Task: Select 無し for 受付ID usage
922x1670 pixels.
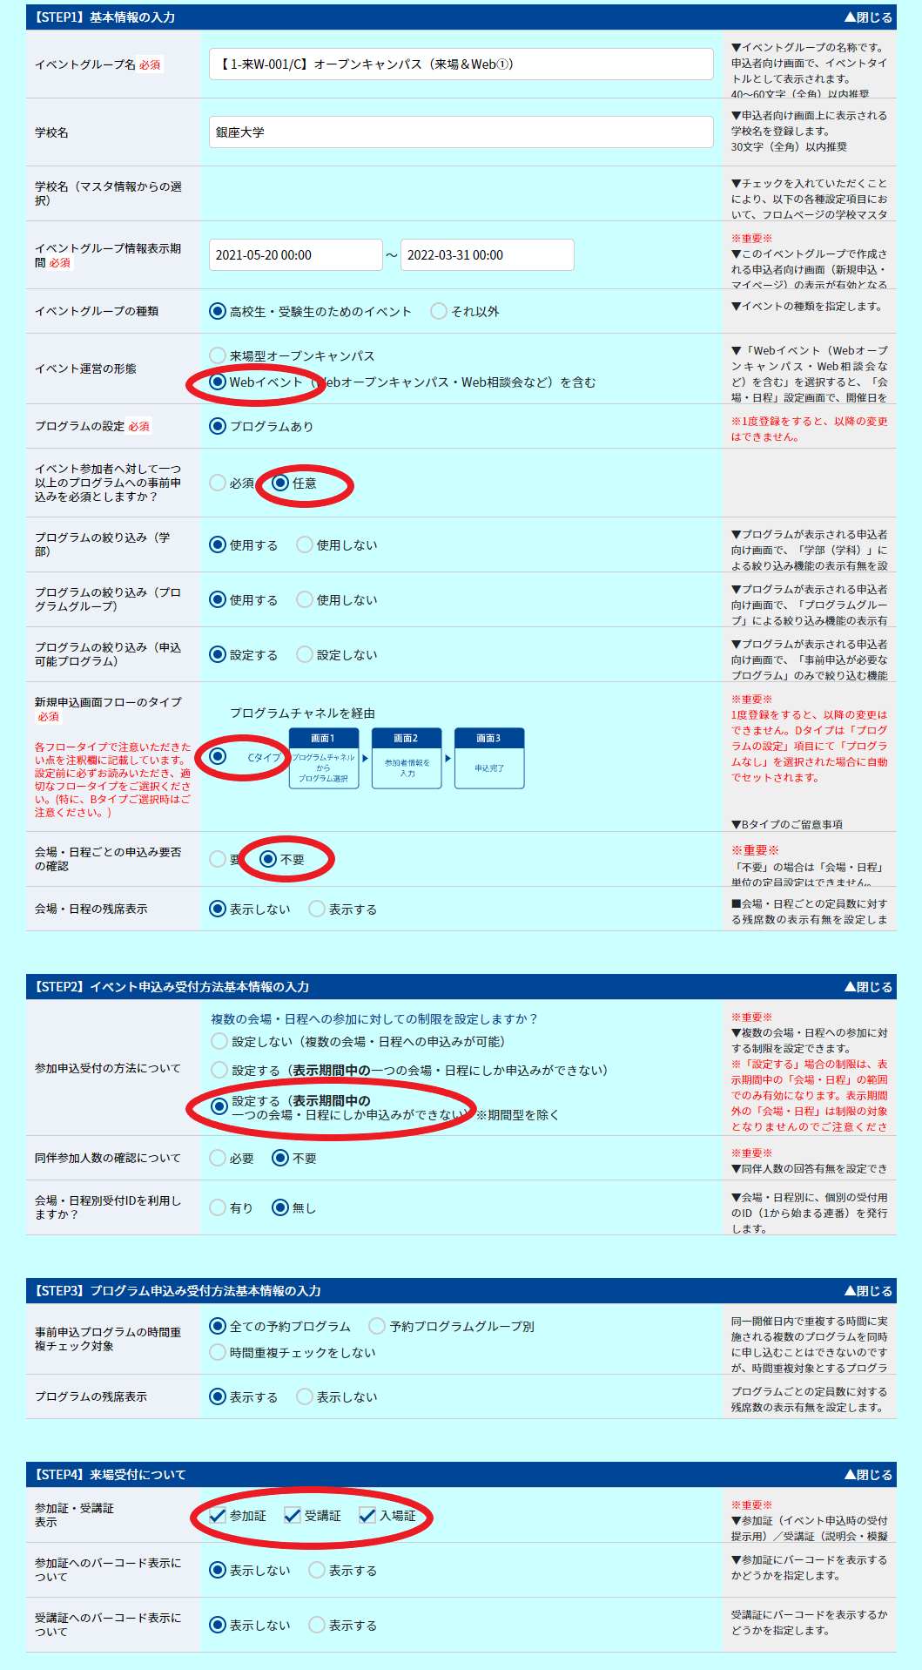Action: (x=280, y=1207)
